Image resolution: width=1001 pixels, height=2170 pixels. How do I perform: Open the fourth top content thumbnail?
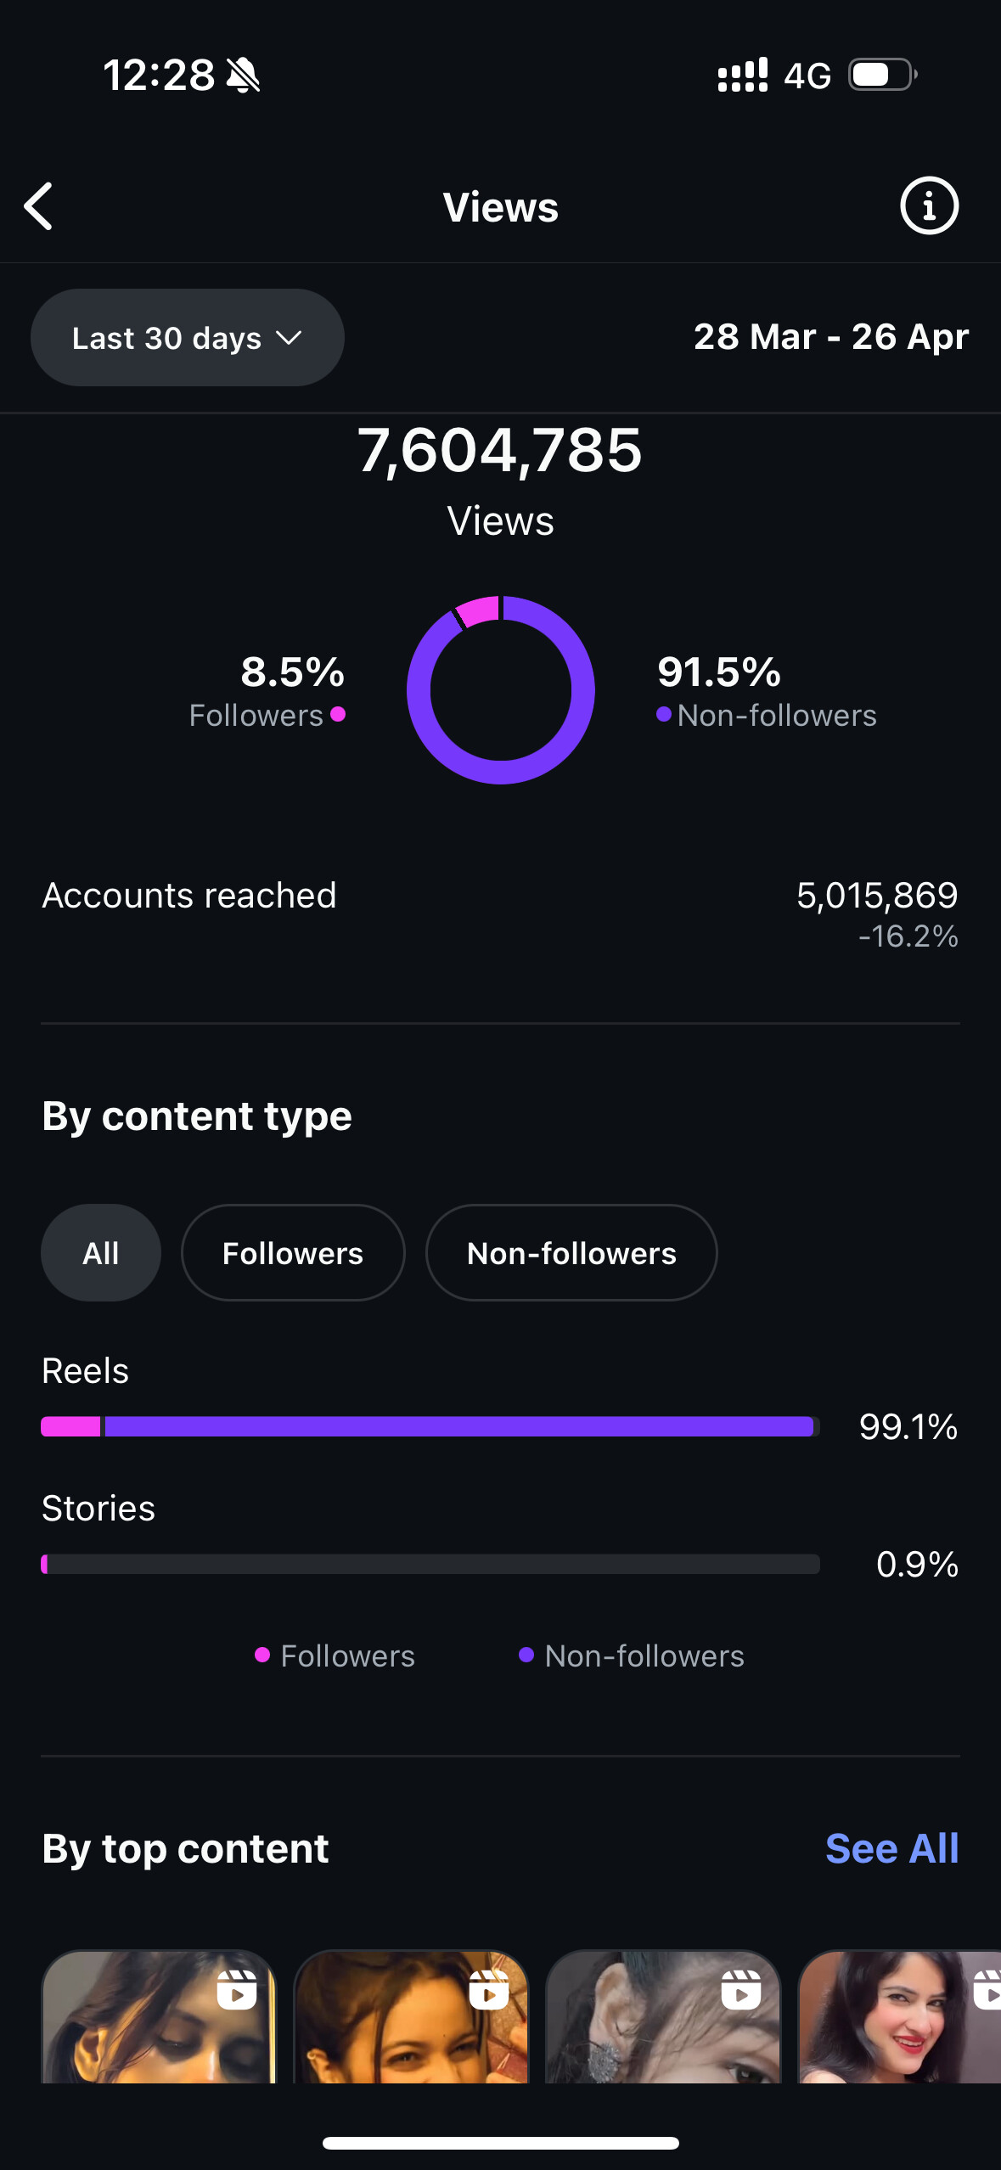899,2015
